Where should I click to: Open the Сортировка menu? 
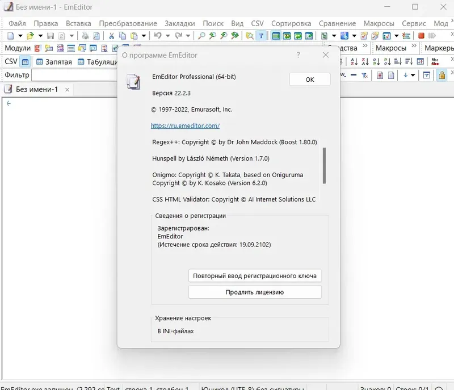click(291, 23)
